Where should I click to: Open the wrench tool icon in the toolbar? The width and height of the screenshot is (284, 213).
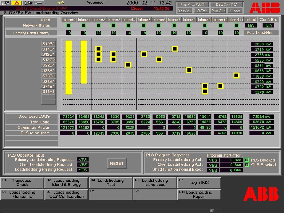38,3
